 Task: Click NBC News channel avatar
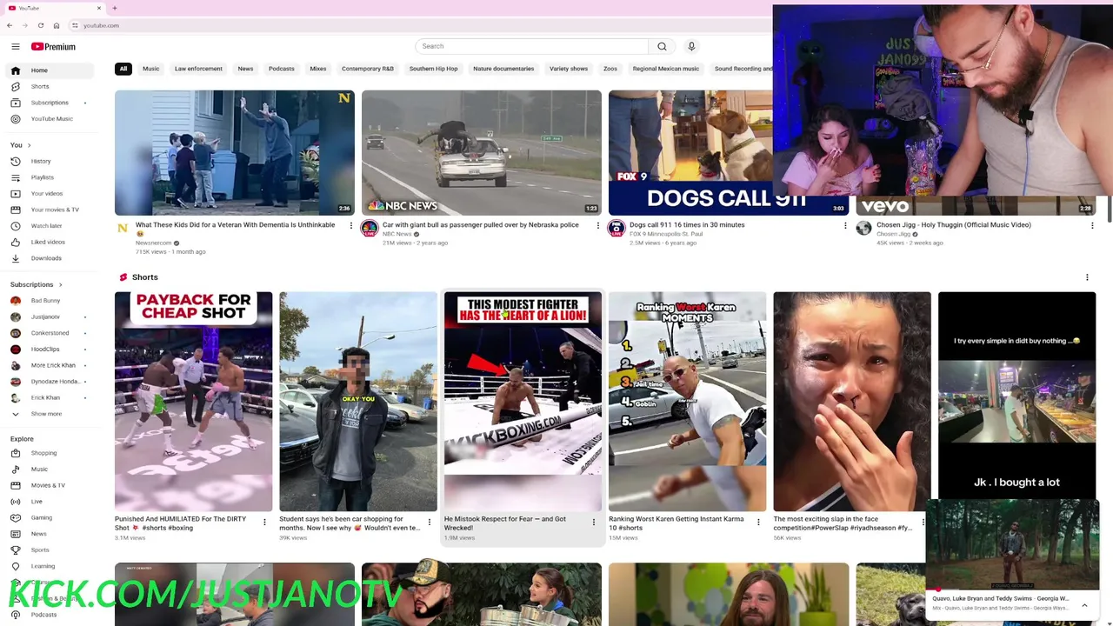click(x=370, y=229)
